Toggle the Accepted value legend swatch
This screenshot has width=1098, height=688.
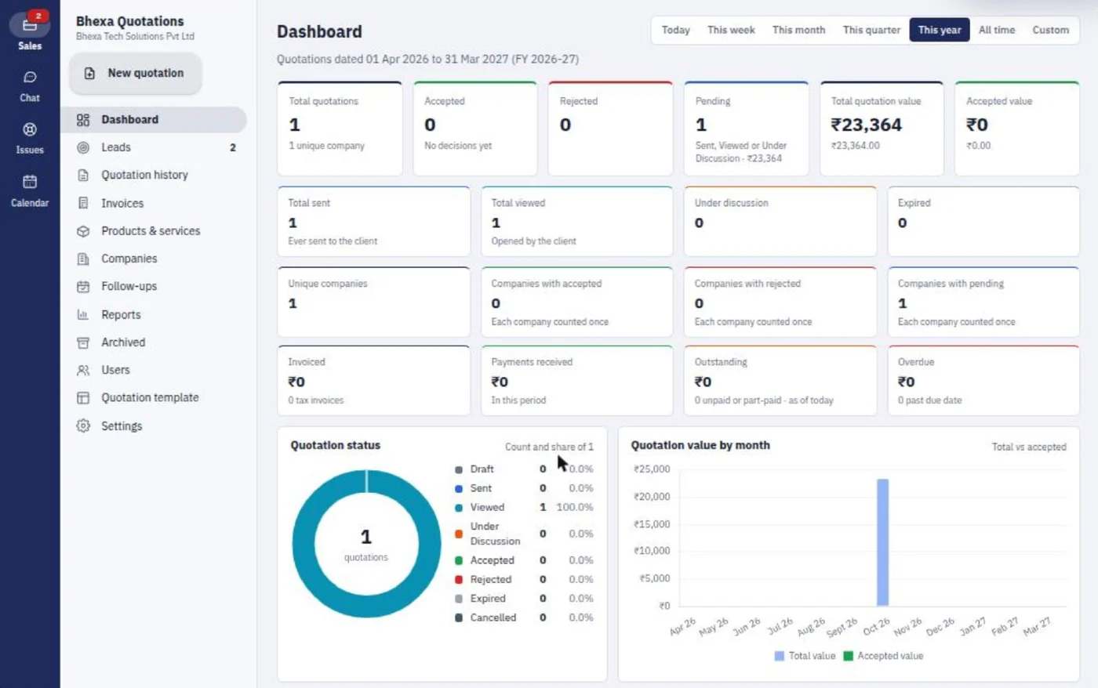click(x=848, y=656)
